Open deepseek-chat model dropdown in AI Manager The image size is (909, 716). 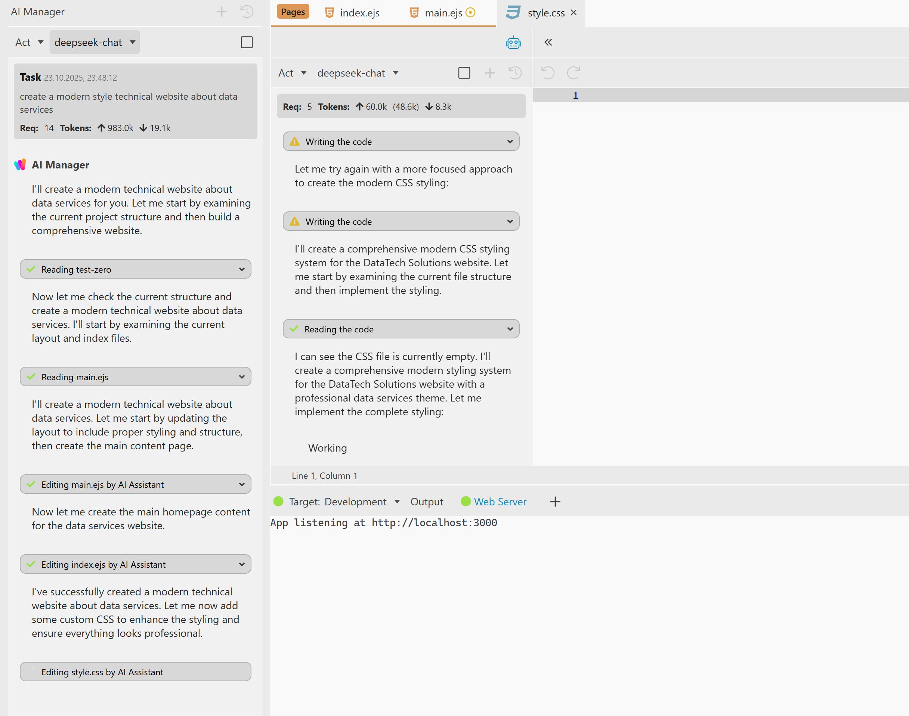tap(95, 42)
